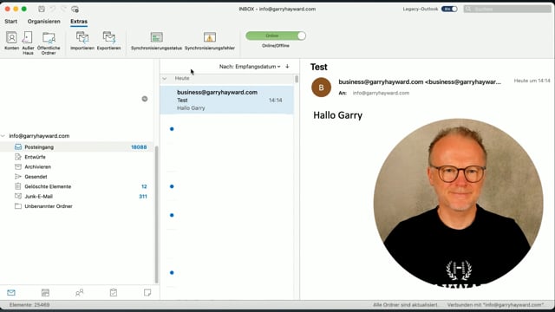Switch to Calendar view in bottom navigation
Viewport: 555px width, 312px height.
[x=45, y=293]
